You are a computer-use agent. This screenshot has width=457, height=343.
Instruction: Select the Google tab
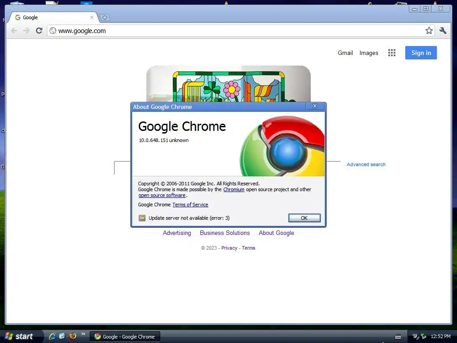(x=54, y=17)
